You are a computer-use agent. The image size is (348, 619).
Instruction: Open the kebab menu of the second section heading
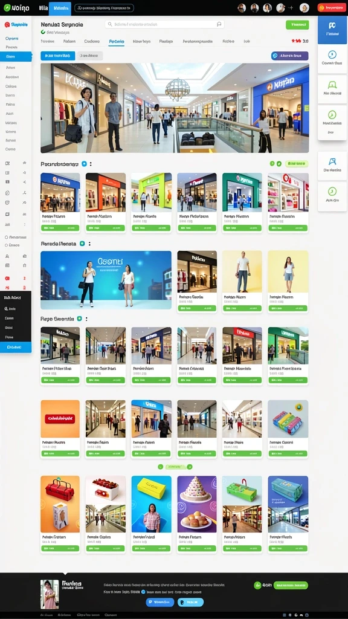pyautogui.click(x=89, y=244)
